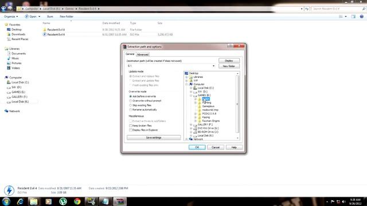This screenshot has height=206, width=367.
Task: Switch to the General tab
Action: click(x=130, y=54)
